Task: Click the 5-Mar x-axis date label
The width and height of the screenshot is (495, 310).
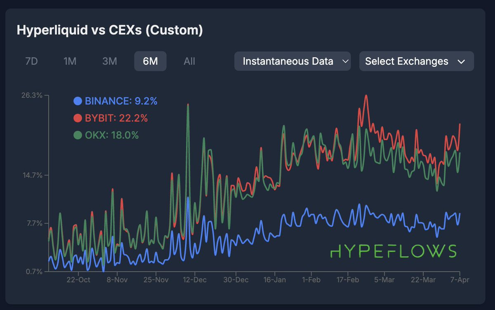Action: point(384,279)
